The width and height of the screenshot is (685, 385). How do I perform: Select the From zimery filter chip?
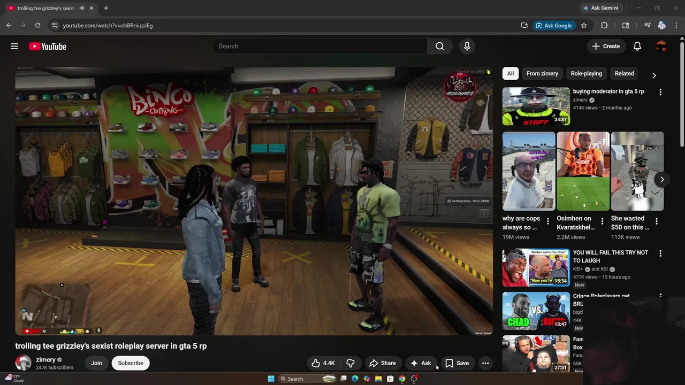coord(542,74)
